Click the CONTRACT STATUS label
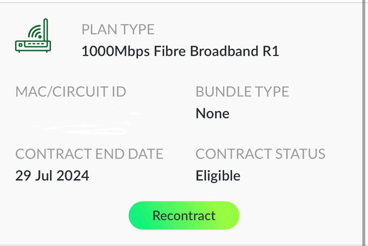368x246 pixels. click(261, 154)
